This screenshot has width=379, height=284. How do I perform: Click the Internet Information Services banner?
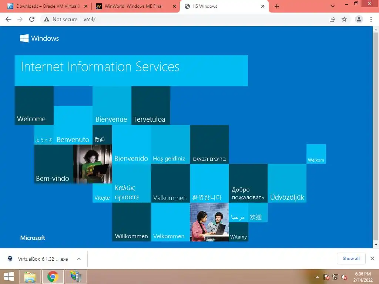(x=131, y=71)
